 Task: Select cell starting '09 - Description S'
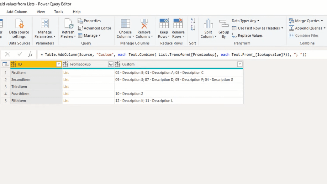click(x=179, y=80)
